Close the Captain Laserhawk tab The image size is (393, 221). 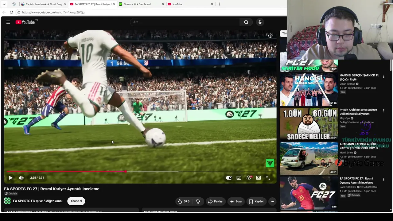[x=65, y=4]
